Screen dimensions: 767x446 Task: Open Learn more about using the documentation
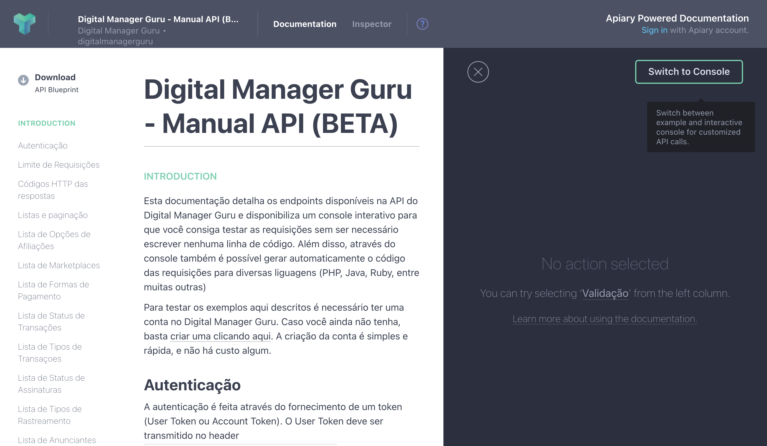pos(605,319)
